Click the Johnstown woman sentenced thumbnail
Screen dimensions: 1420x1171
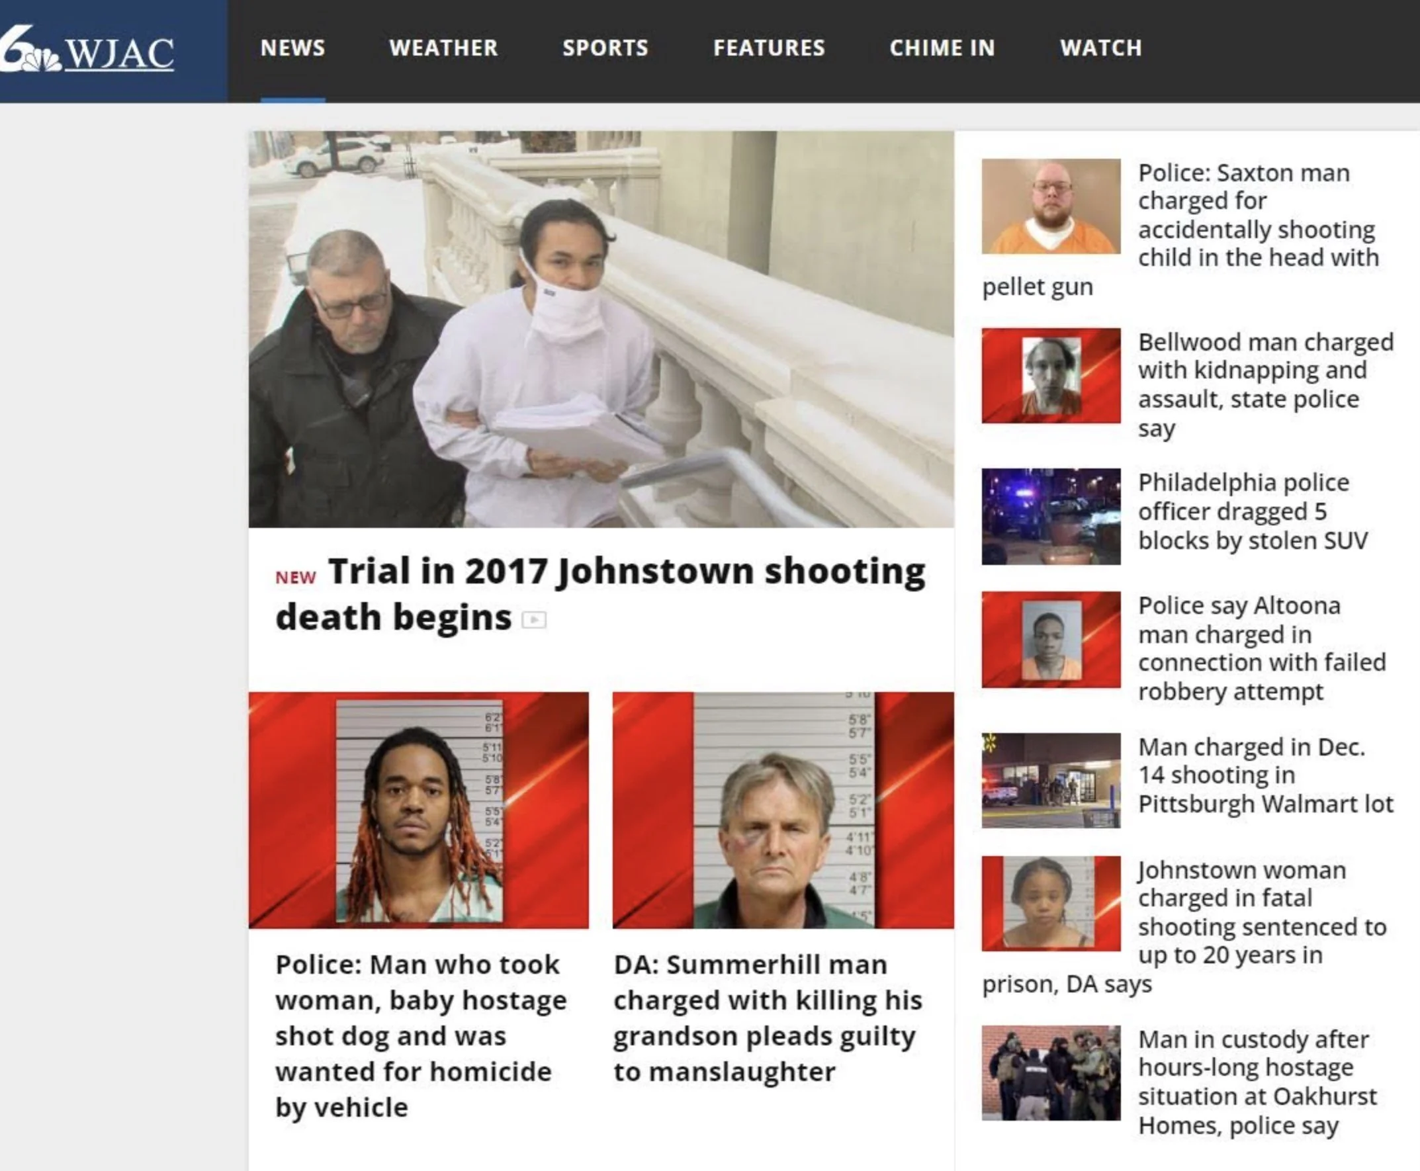[x=1051, y=903]
